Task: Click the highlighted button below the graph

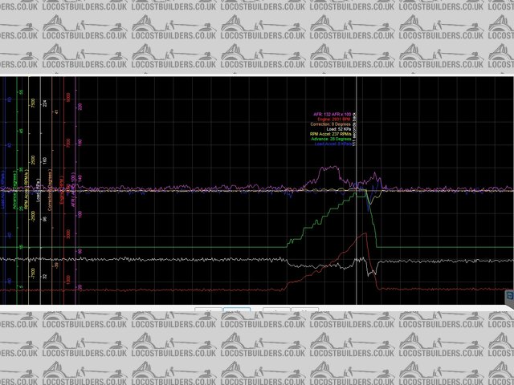Action: 236,310
